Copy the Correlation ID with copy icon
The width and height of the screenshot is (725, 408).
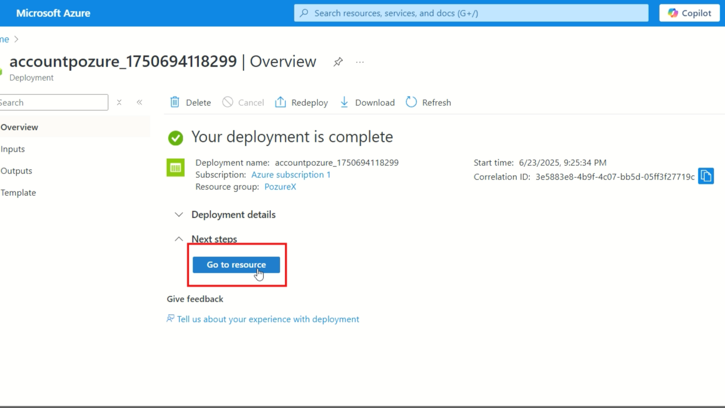pyautogui.click(x=706, y=176)
